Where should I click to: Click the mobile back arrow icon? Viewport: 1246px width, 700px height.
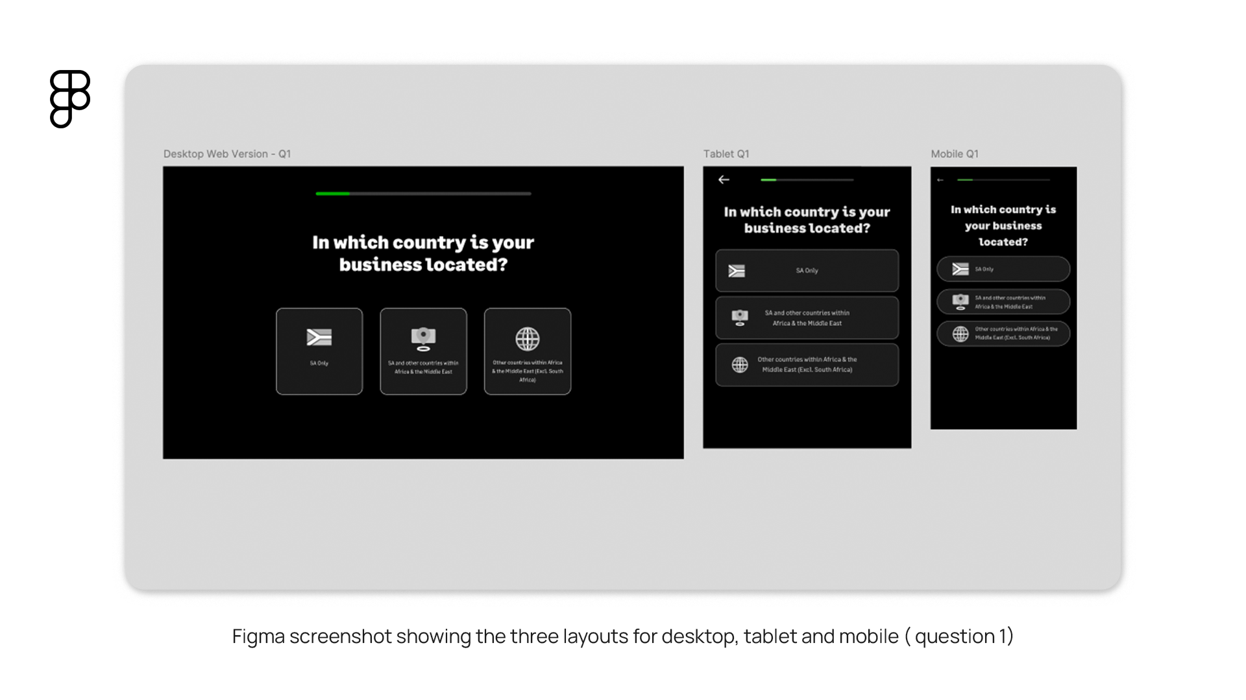coord(940,180)
